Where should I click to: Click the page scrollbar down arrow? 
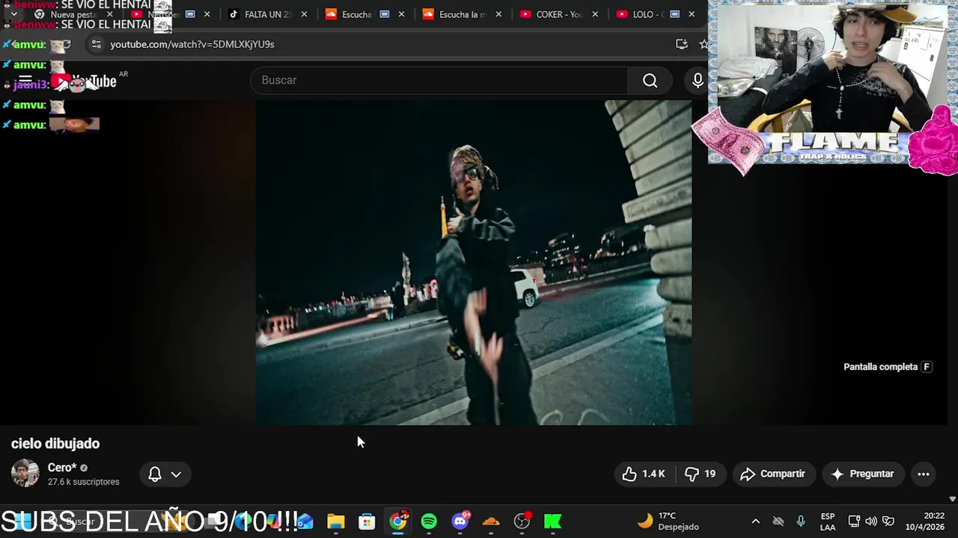coord(952,498)
